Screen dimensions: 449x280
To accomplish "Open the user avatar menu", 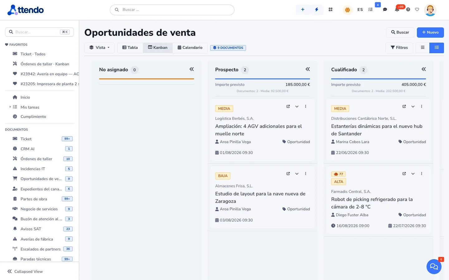I will (430, 10).
